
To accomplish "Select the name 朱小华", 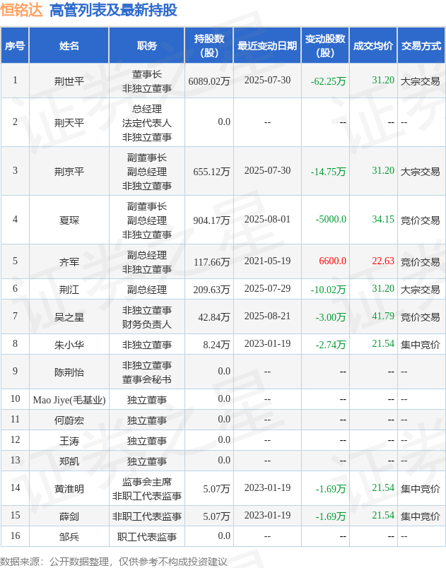I will (x=69, y=345).
